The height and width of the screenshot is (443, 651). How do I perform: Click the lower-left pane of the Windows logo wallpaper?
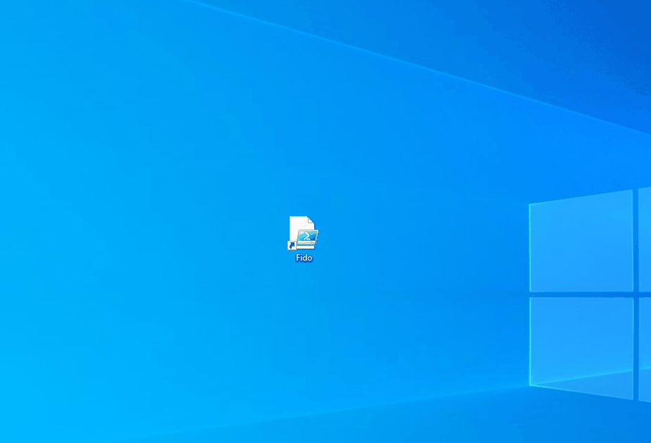(x=581, y=338)
